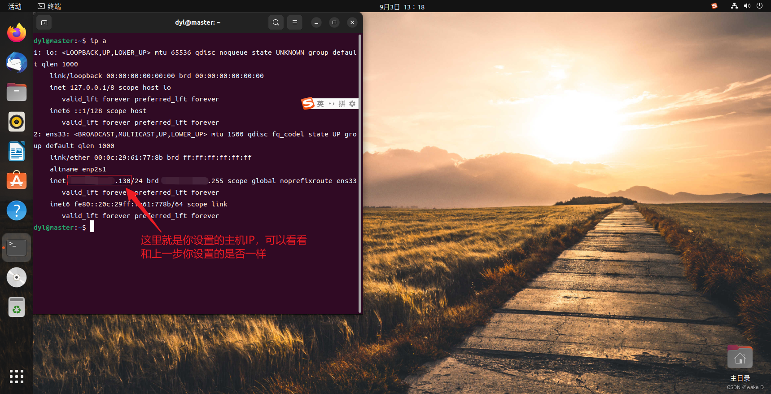Open the clock showing 9月3日 13:18
The height and width of the screenshot is (394, 771).
pyautogui.click(x=402, y=7)
